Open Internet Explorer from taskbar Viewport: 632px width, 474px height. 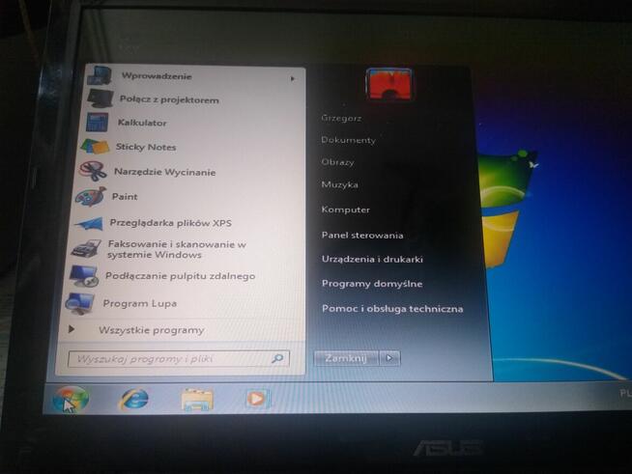coord(134,399)
